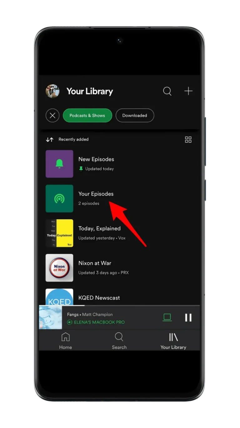The width and height of the screenshot is (240, 428).
Task: Open the purple bell New Episodes thumbnail
Action: 59,164
